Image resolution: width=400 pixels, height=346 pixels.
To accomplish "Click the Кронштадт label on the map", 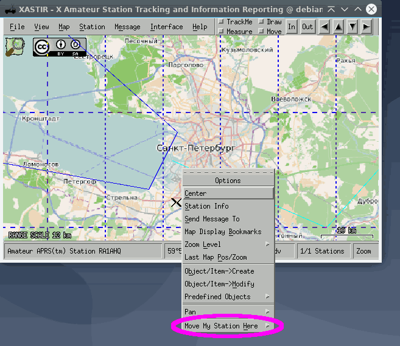I will (x=41, y=119).
